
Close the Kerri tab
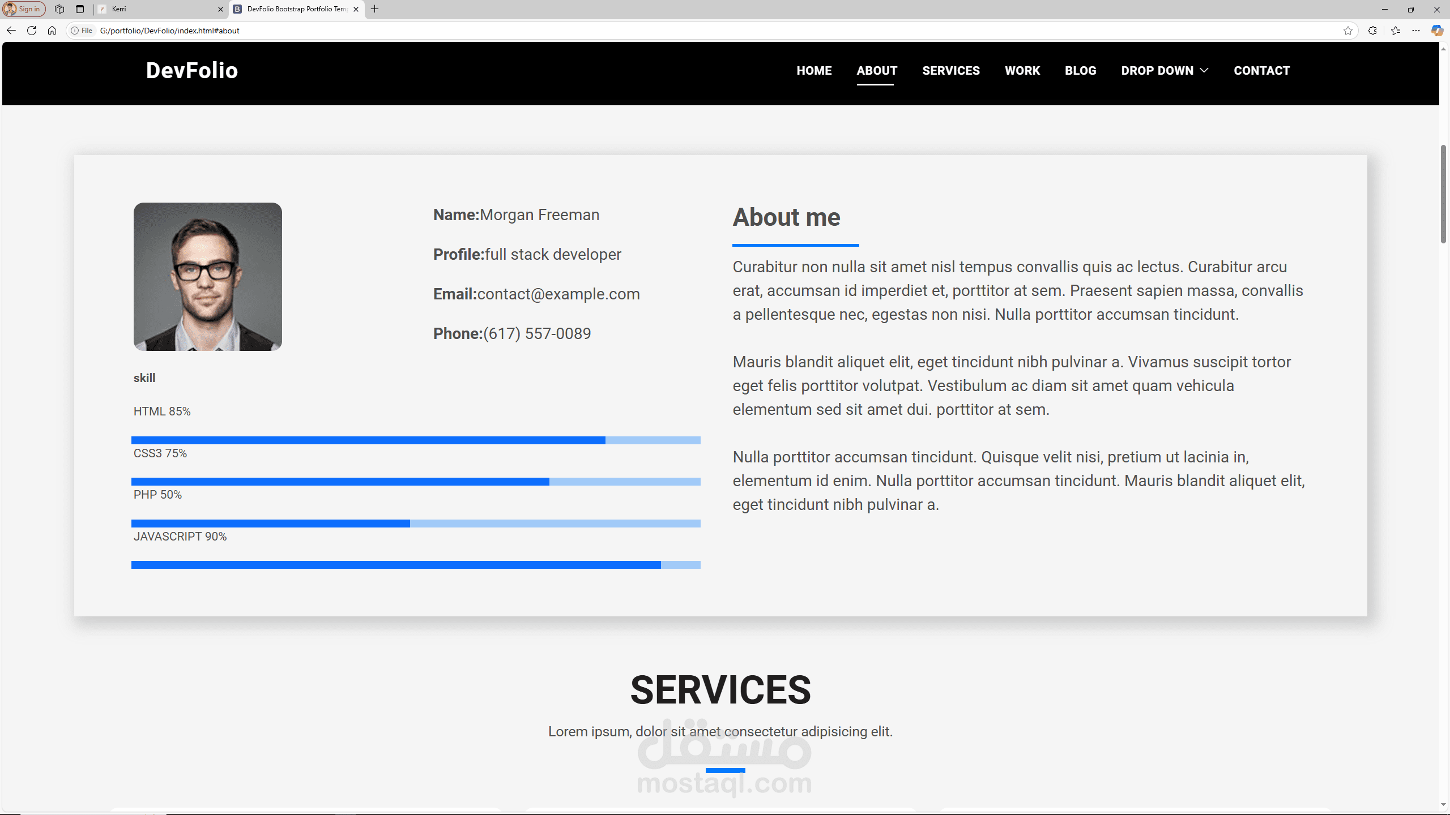click(220, 9)
